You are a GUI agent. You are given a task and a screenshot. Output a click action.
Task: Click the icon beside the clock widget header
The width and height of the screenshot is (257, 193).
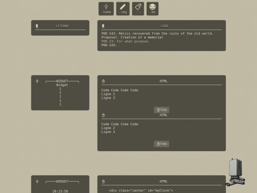tap(37, 182)
